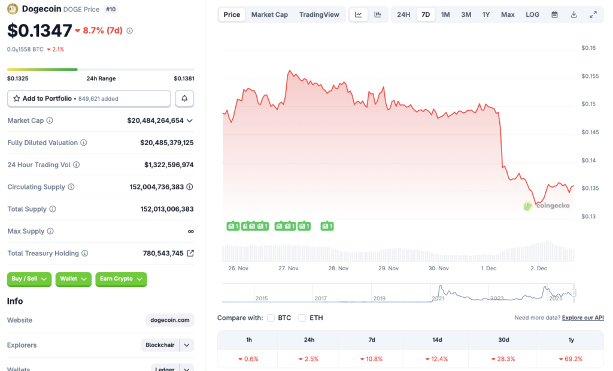613x371 pixels.
Task: Open the Earn Crypto dropdown
Action: [x=121, y=279]
